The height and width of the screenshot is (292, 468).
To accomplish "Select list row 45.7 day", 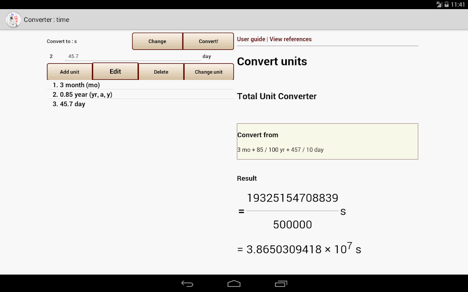I will pos(140,104).
